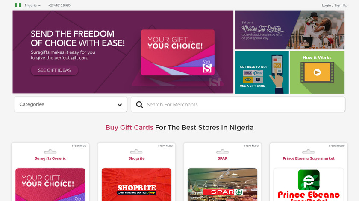359x201 pixels.
Task: Click the SEE GIFT IDEAS button
Action: point(55,70)
